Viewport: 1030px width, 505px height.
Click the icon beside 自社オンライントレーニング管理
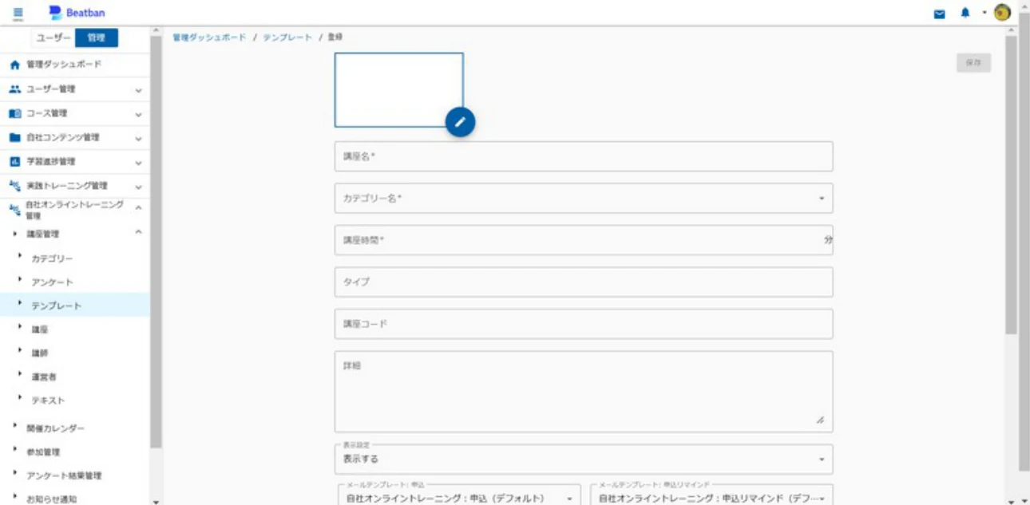tap(14, 210)
